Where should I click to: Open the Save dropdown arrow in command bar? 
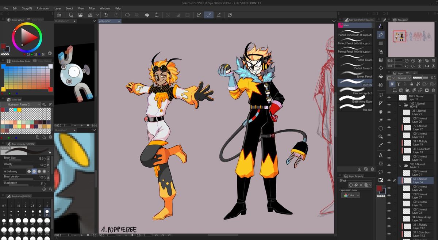pos(97,15)
